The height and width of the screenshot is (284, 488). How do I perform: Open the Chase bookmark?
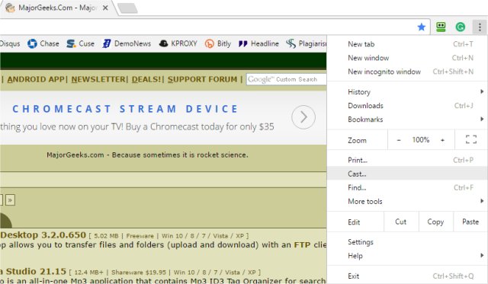[43, 44]
